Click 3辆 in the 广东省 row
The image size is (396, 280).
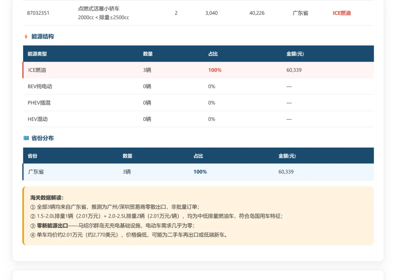[x=127, y=172]
